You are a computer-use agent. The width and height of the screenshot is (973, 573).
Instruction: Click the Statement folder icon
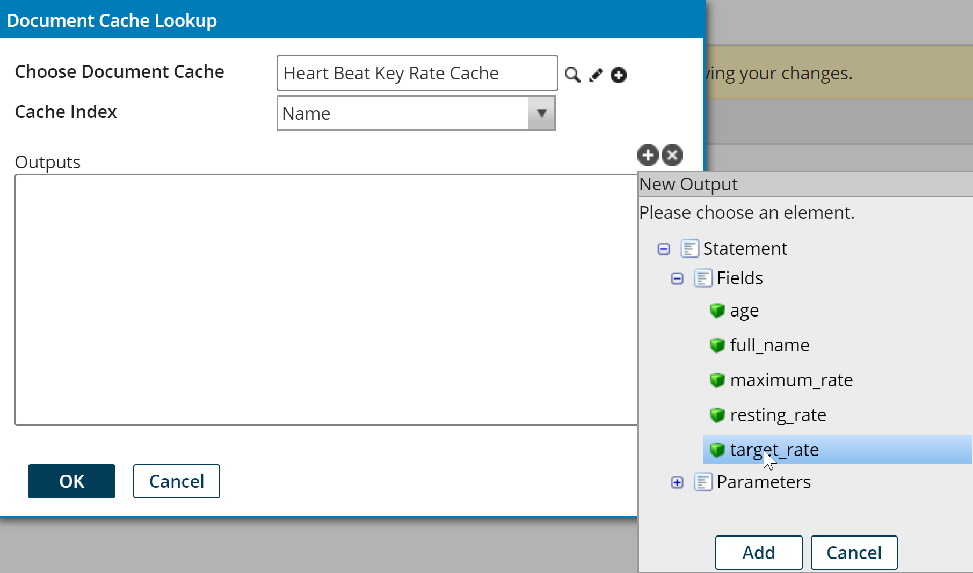[x=689, y=248]
